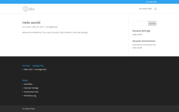The image size is (179, 112).
Task: Open 'Hello world!' under Neueste Beiträge
Action: click(137, 35)
